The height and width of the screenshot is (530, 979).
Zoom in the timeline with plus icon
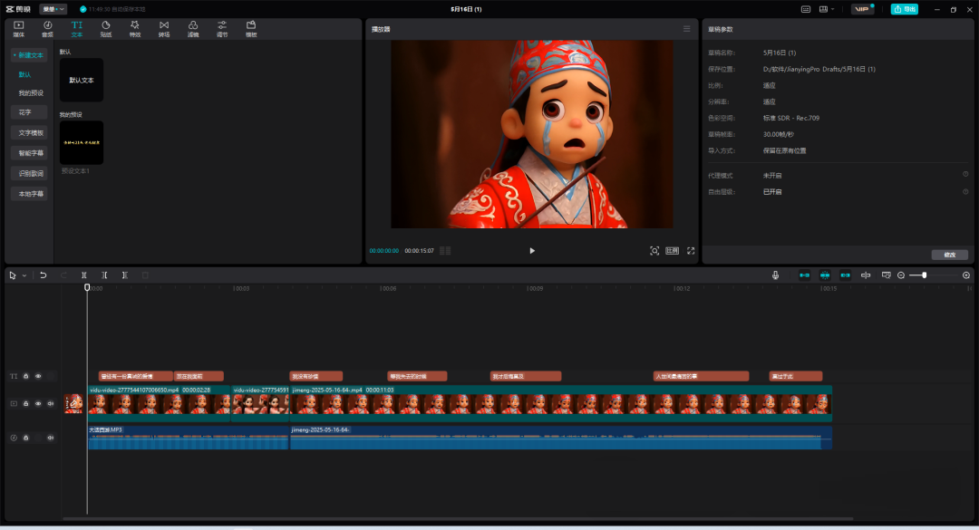click(x=966, y=275)
